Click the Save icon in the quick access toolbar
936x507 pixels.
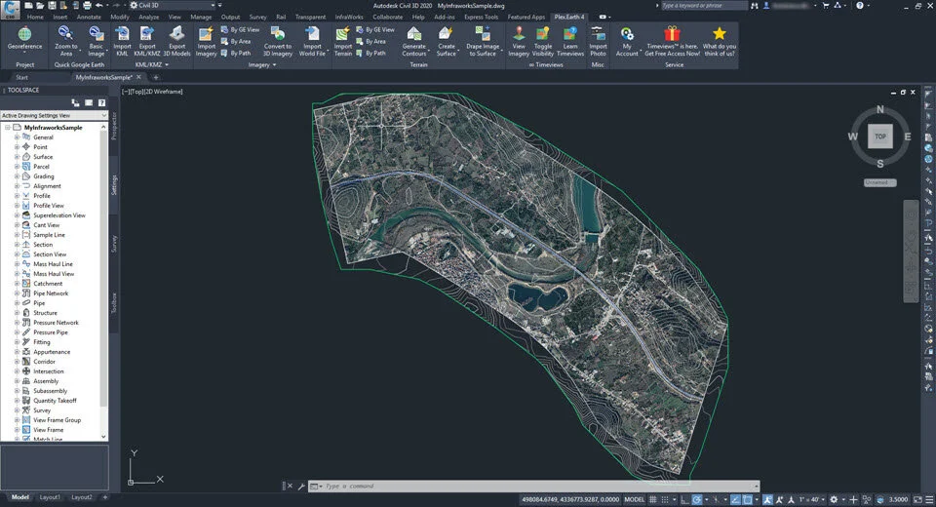click(x=52, y=6)
